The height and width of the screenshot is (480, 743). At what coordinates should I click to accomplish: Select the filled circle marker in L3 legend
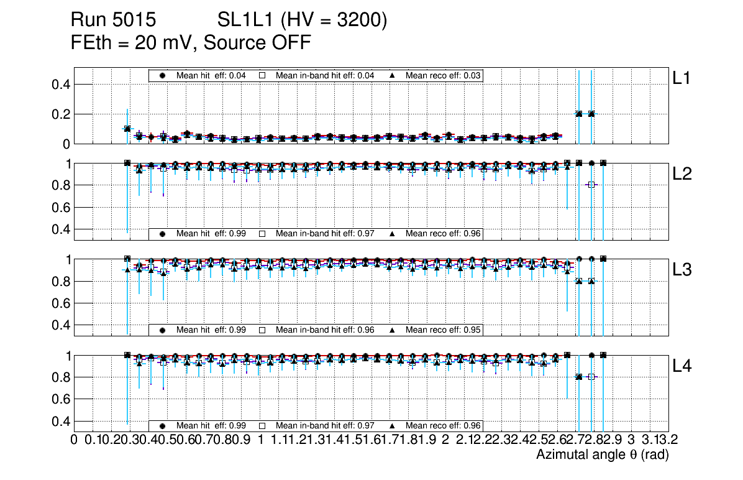163,330
